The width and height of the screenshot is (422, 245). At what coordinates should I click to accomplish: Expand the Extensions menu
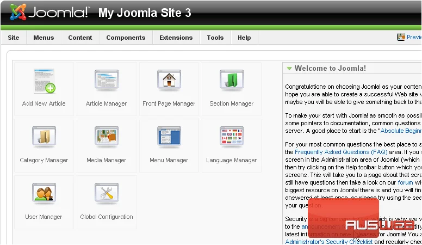176,38
